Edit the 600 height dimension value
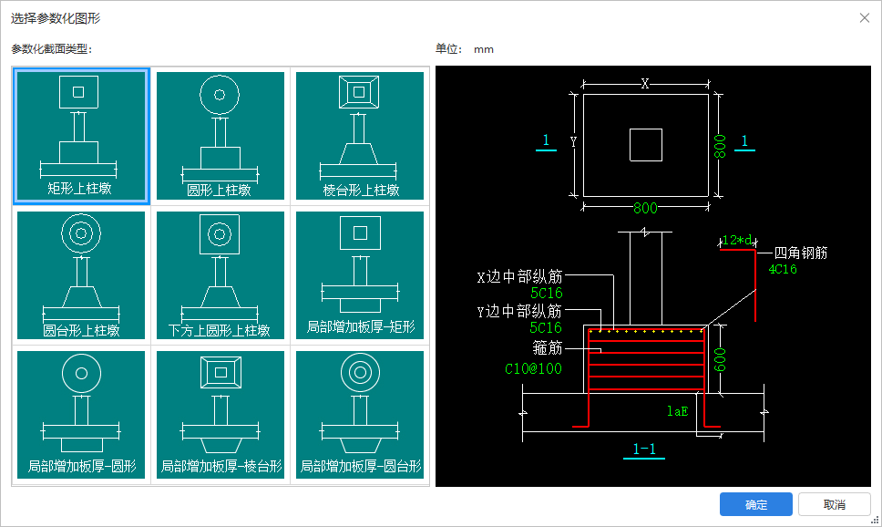The height and width of the screenshot is (527, 882). point(720,360)
